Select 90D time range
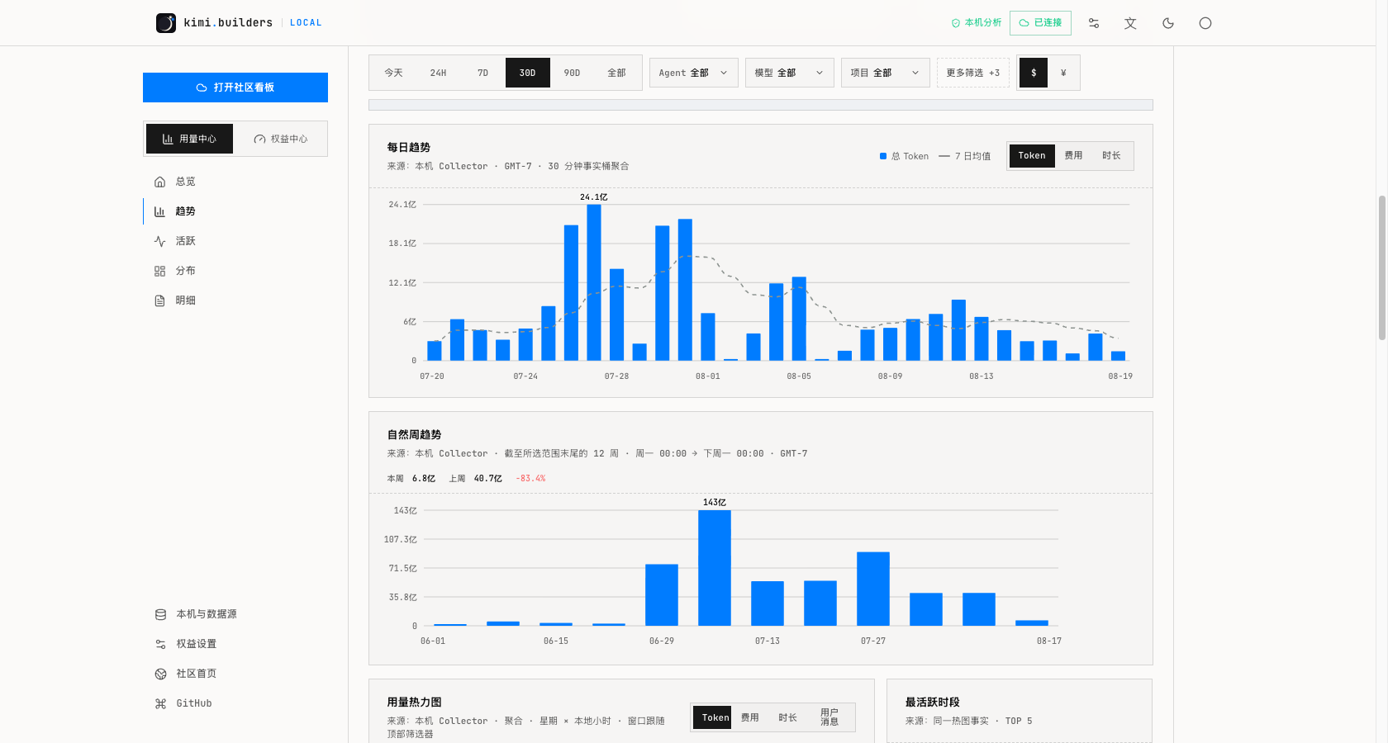Viewport: 1388px width, 743px height. [x=572, y=73]
